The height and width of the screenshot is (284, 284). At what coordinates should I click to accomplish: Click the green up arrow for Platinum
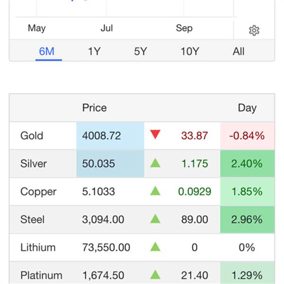coord(155,275)
